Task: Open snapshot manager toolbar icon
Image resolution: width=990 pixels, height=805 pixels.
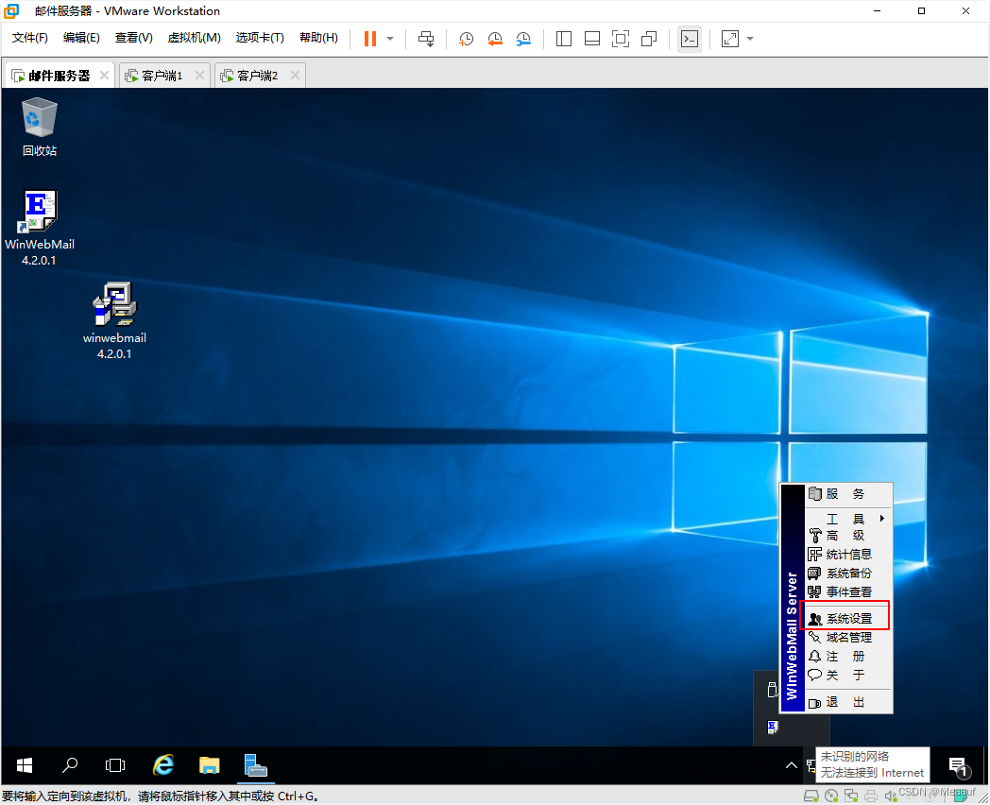Action: [523, 39]
